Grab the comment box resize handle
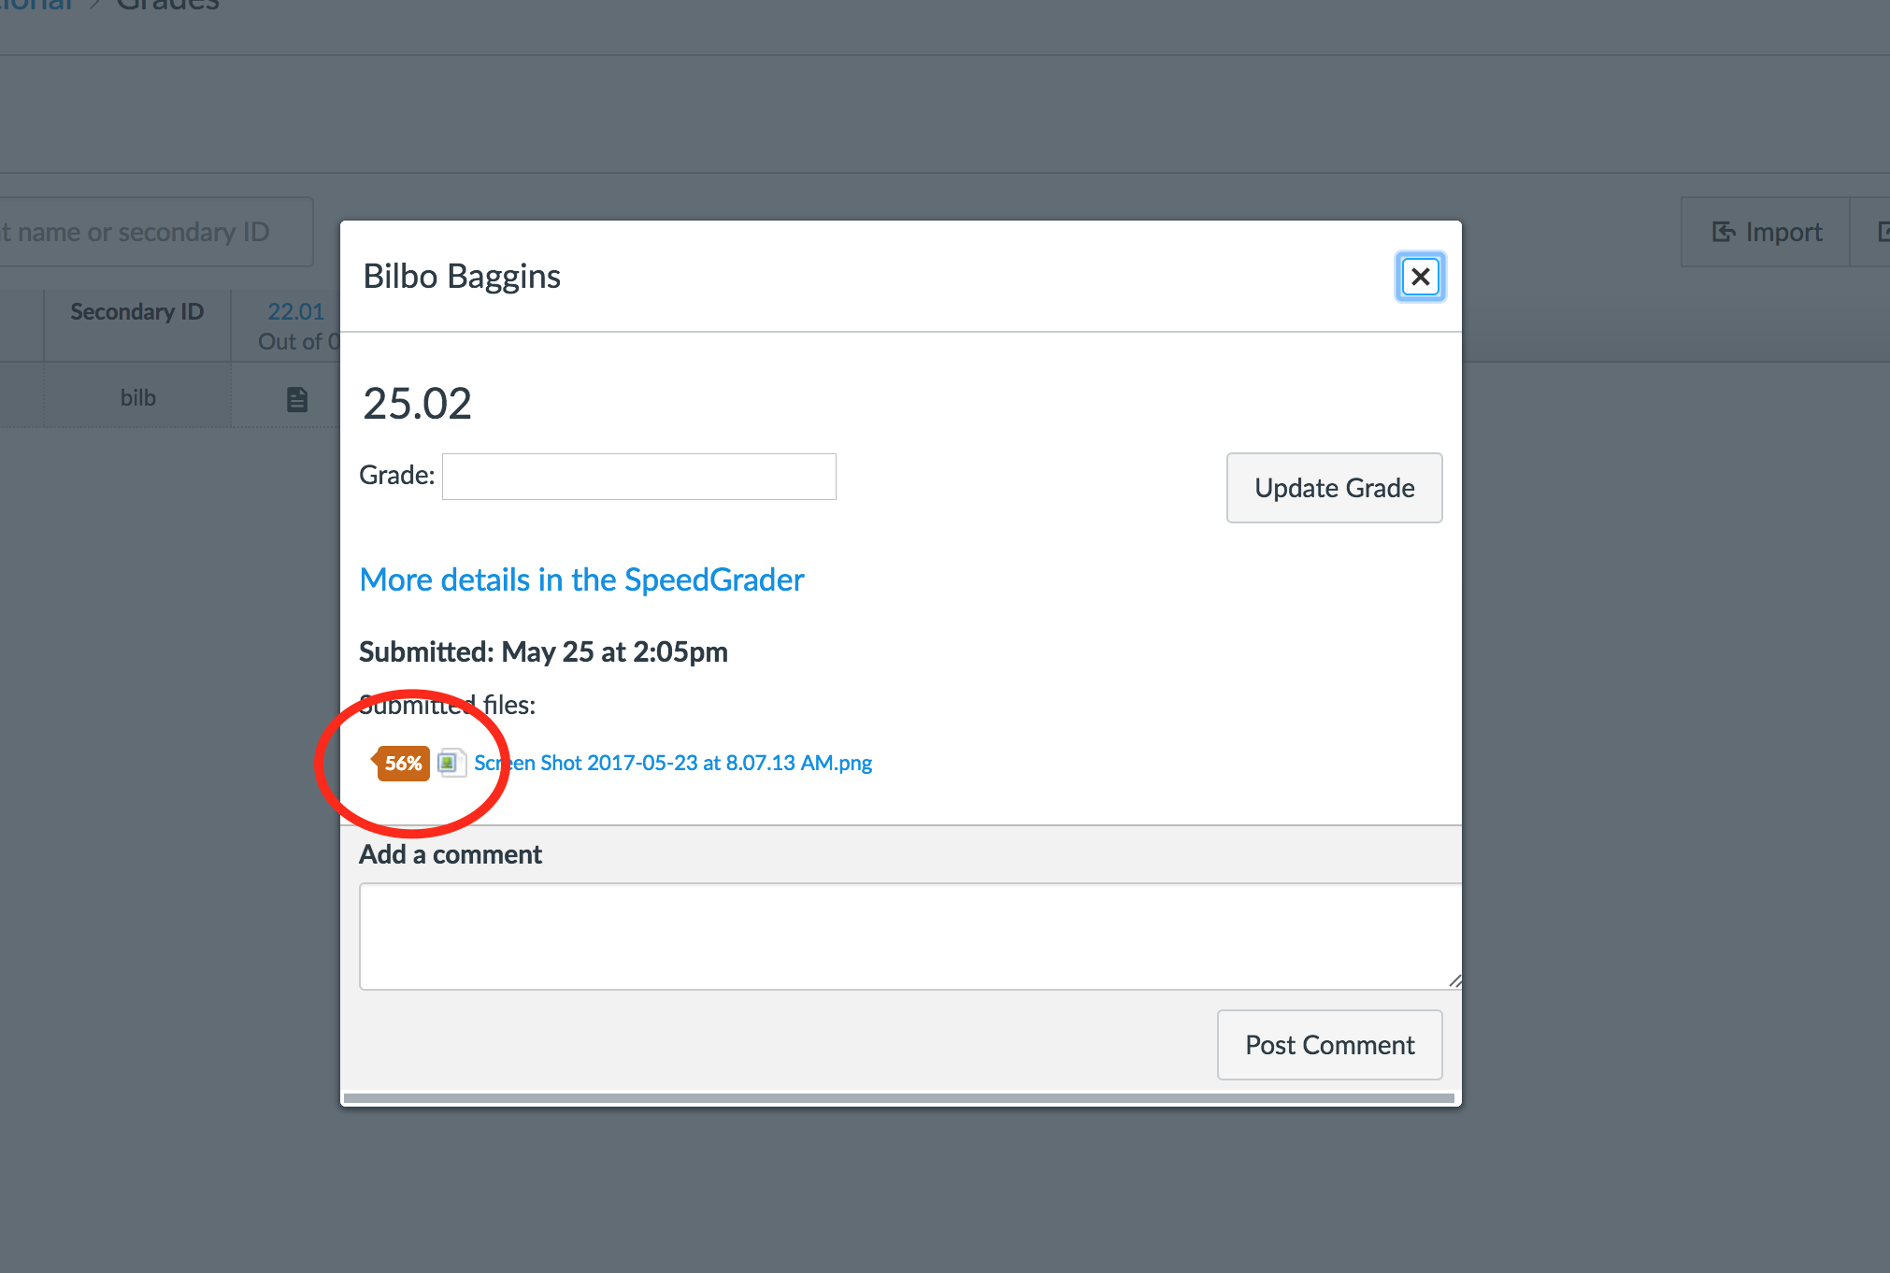 pyautogui.click(x=1454, y=980)
